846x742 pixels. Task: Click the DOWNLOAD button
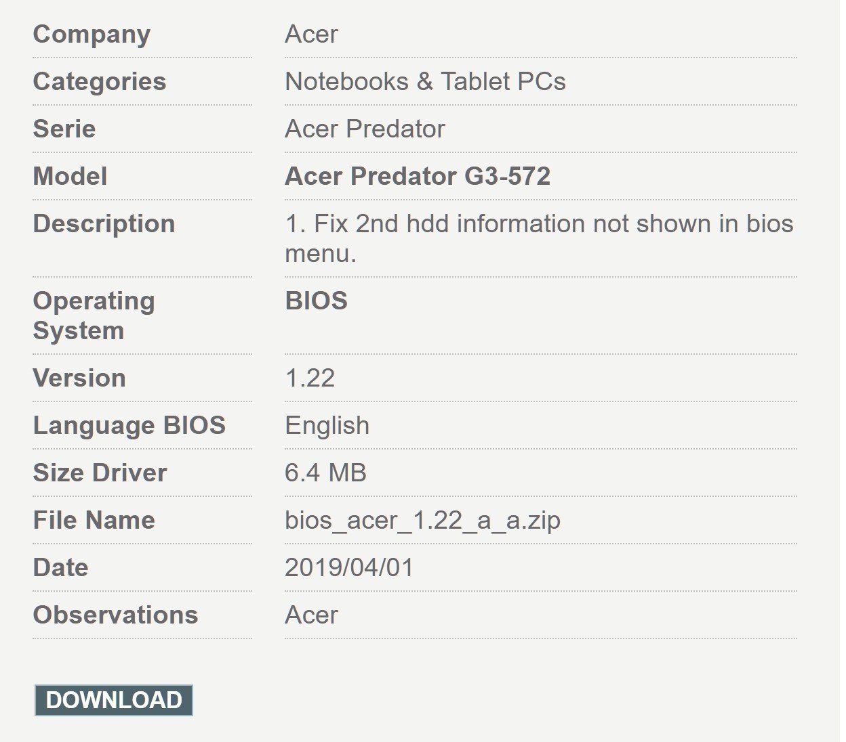(114, 700)
